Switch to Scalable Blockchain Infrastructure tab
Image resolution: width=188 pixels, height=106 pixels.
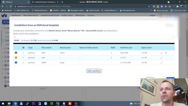[45, 2]
